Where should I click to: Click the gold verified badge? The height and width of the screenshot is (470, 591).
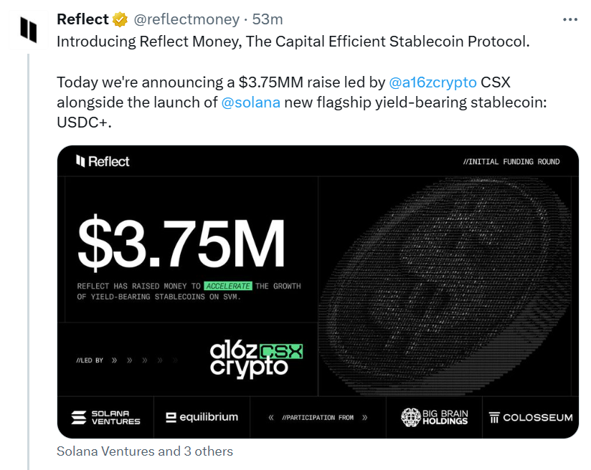[120, 19]
